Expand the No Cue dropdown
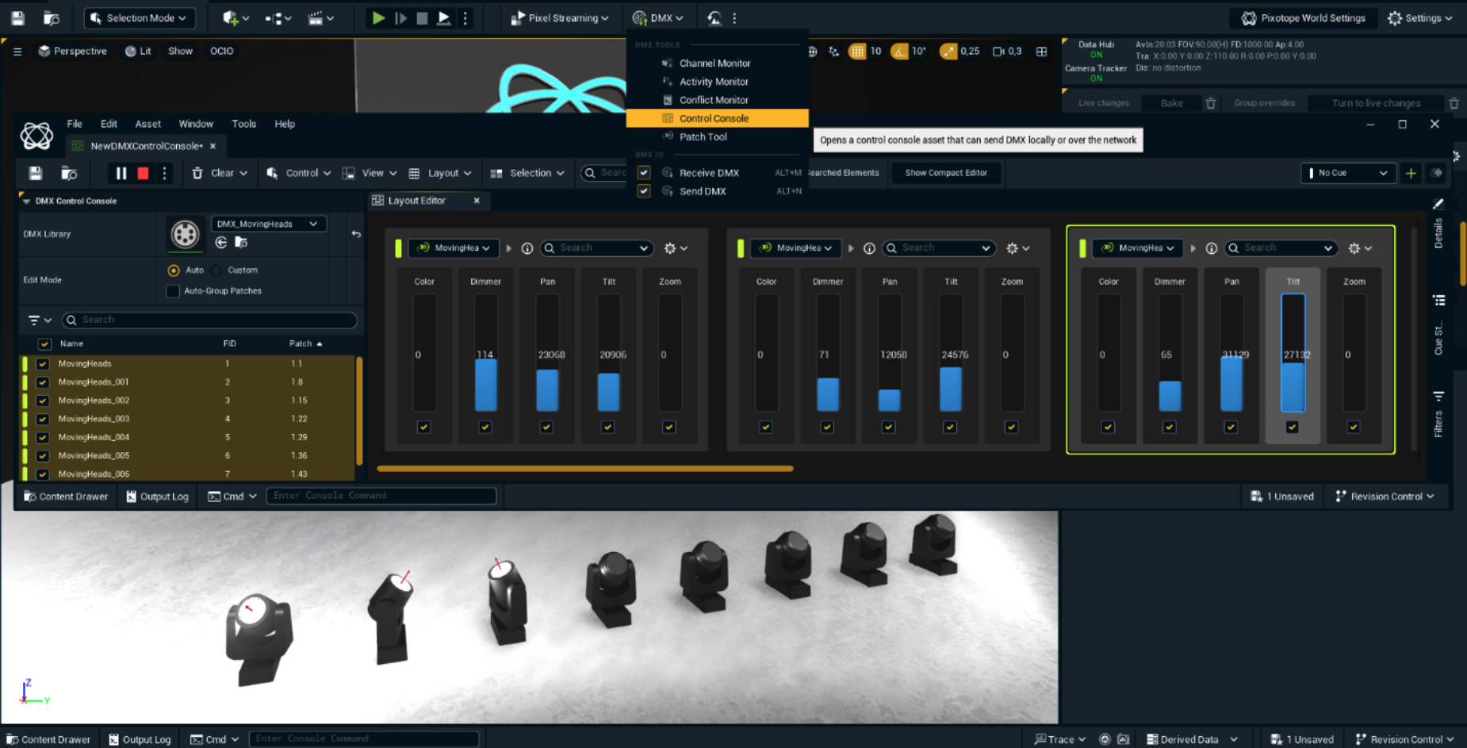The width and height of the screenshot is (1467, 748). (1349, 173)
